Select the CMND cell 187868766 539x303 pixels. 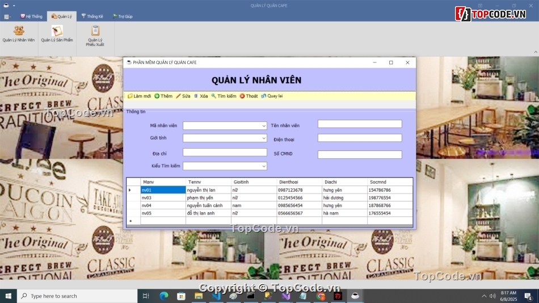coord(390,205)
